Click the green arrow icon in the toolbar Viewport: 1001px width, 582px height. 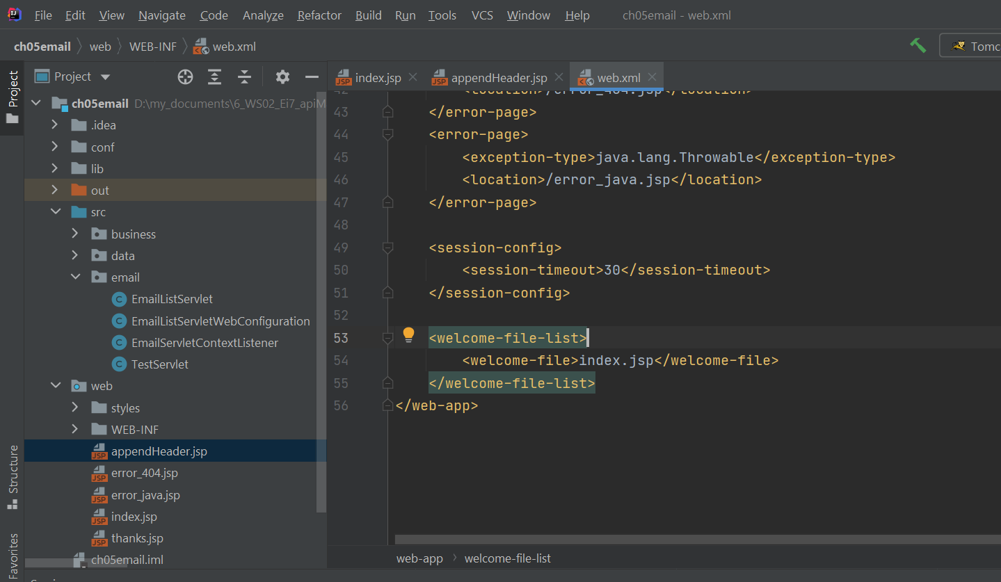[x=918, y=45]
